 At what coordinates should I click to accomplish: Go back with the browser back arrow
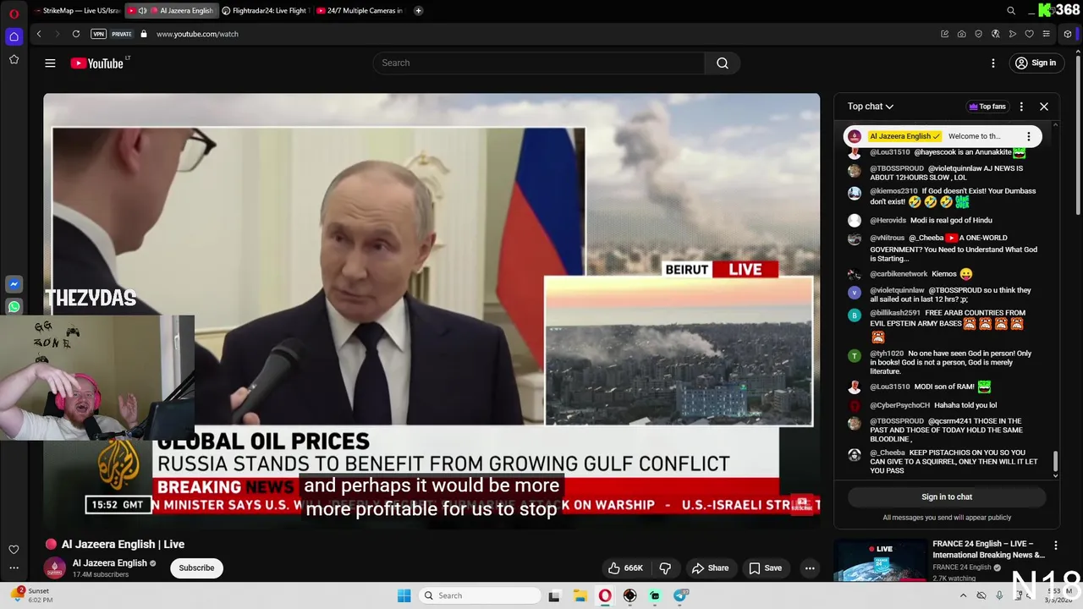pos(39,34)
